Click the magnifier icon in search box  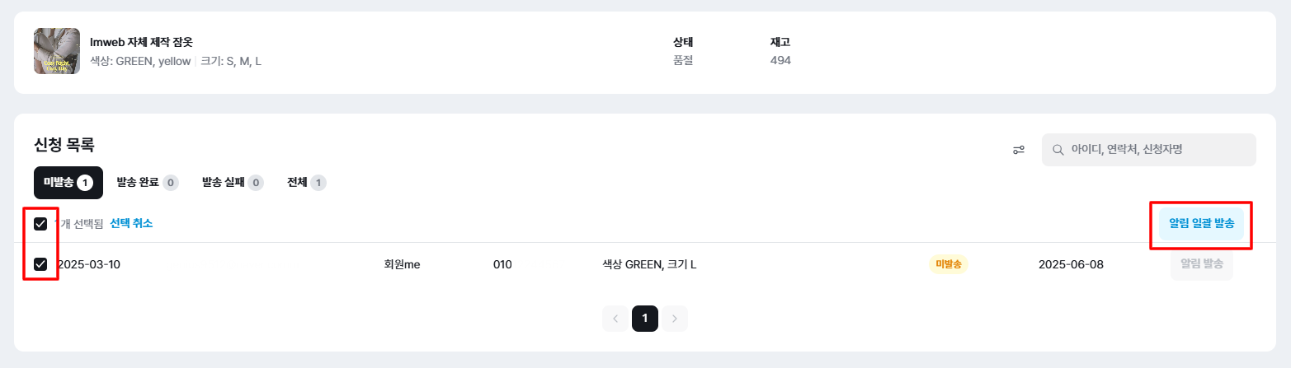pyautogui.click(x=1058, y=150)
